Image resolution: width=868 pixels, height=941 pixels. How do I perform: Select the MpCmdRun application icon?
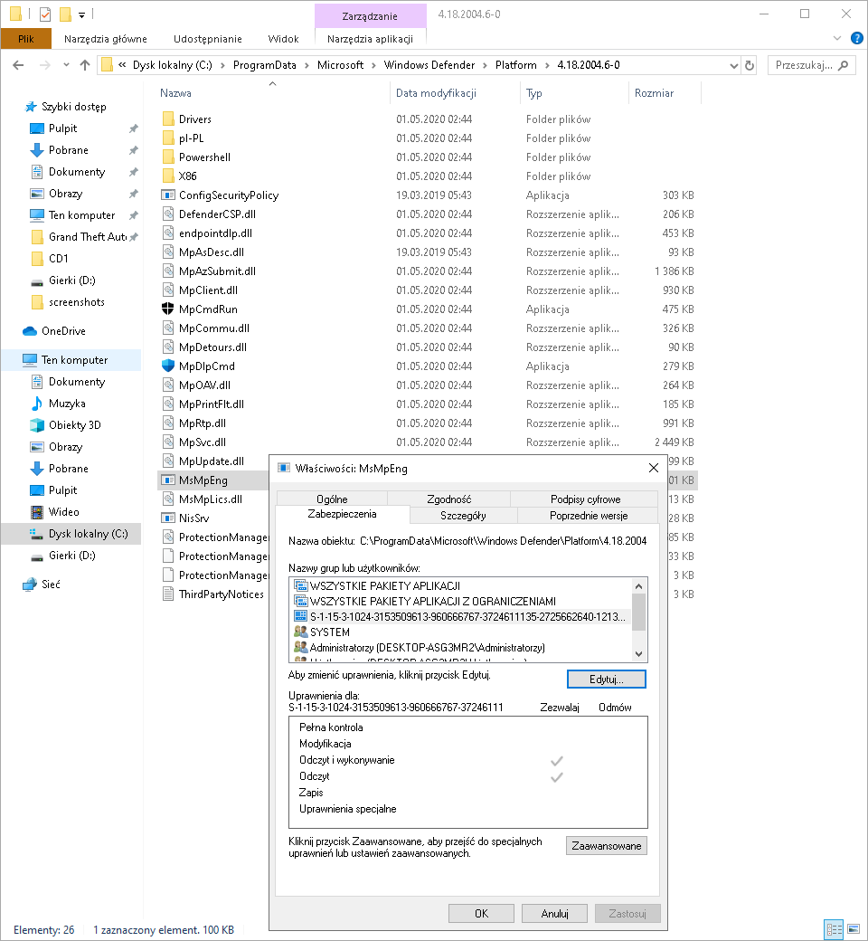click(168, 309)
